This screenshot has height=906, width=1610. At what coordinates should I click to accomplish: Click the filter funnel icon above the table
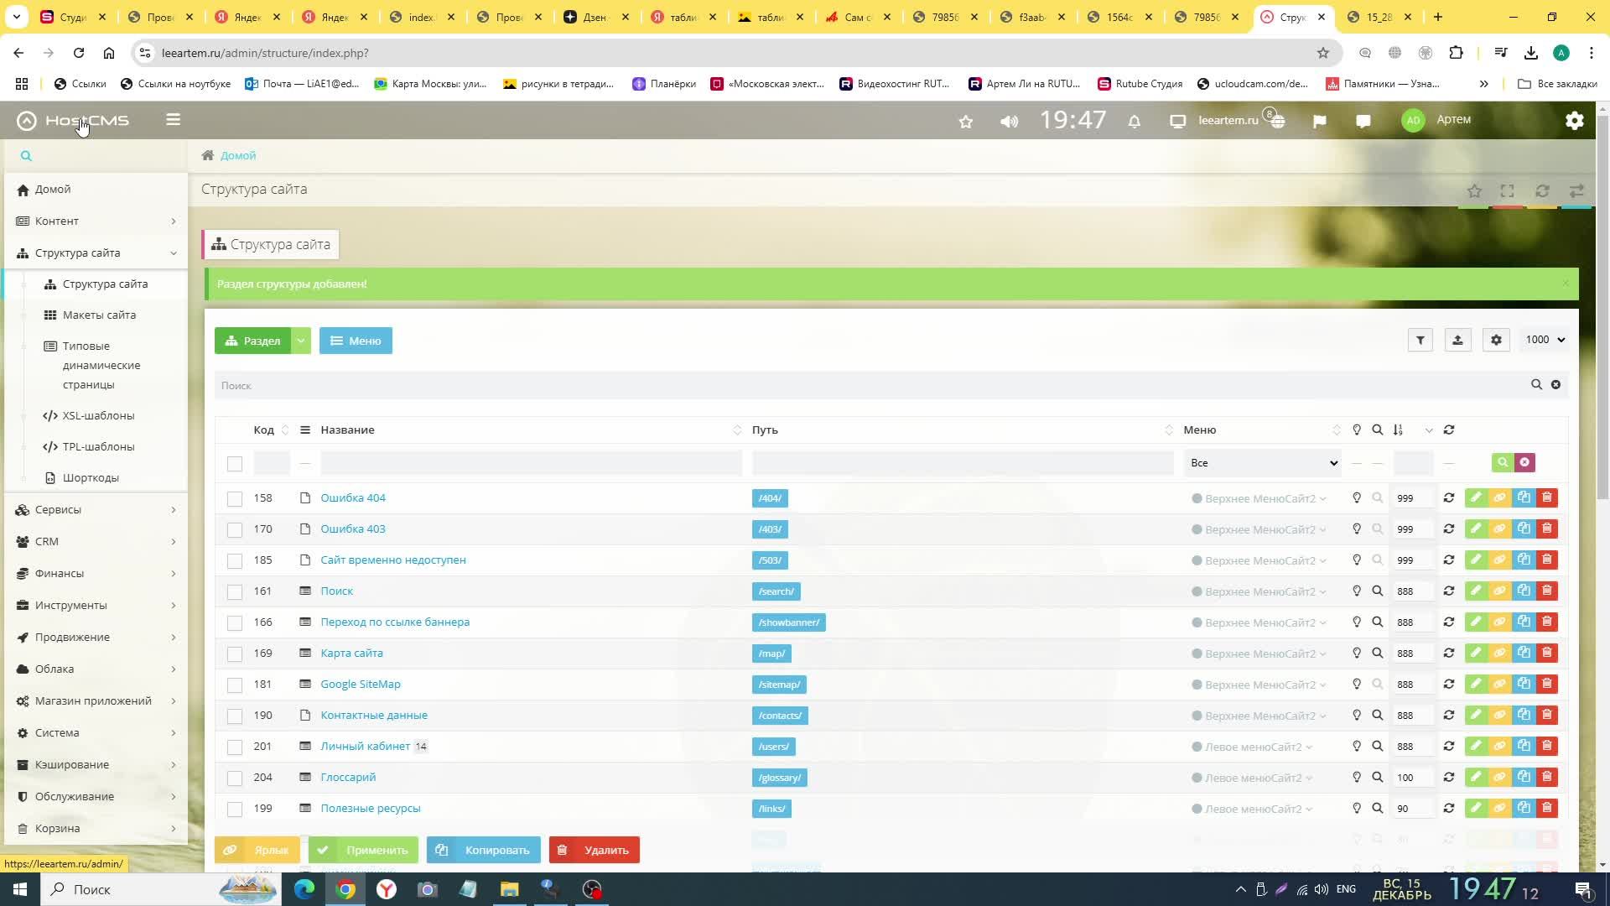tap(1420, 341)
